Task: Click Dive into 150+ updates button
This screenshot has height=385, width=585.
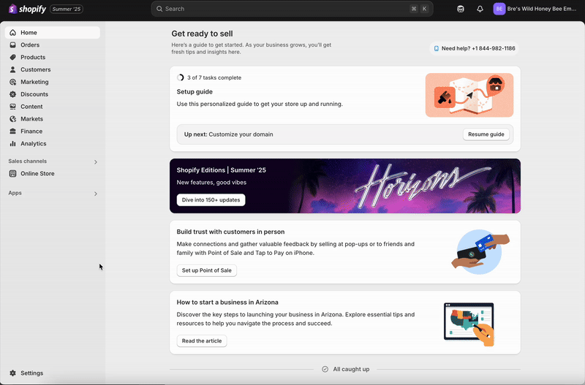Action: [211, 200]
